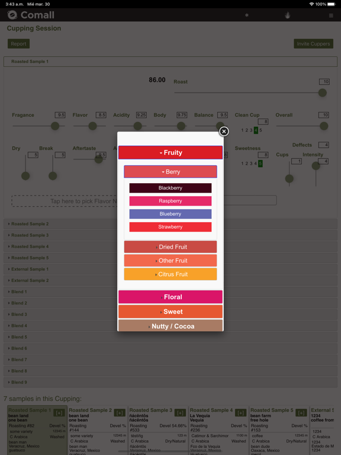Select Clean Cup score 4
Image resolution: width=341 pixels, height=455 pixels.
[256, 130]
